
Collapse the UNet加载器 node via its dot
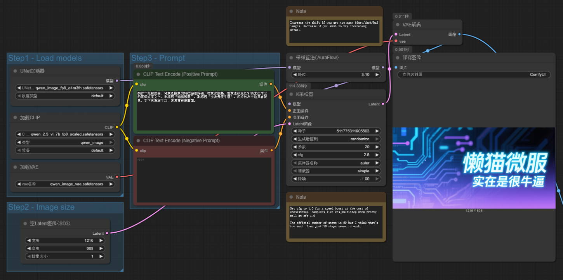(x=16, y=71)
